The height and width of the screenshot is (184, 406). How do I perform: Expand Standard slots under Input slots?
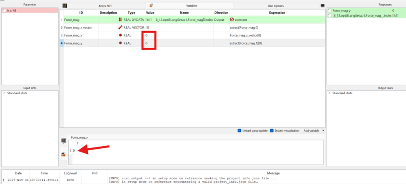tap(4, 93)
